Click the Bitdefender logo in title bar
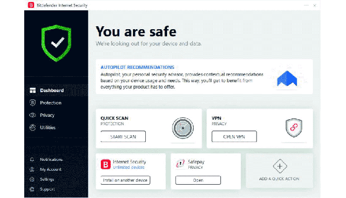Screen dimensions: 346x198 31,5
